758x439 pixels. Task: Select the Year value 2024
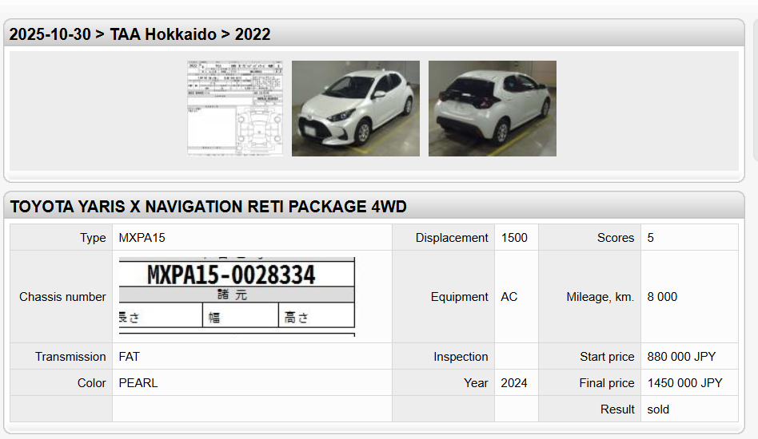coord(514,382)
